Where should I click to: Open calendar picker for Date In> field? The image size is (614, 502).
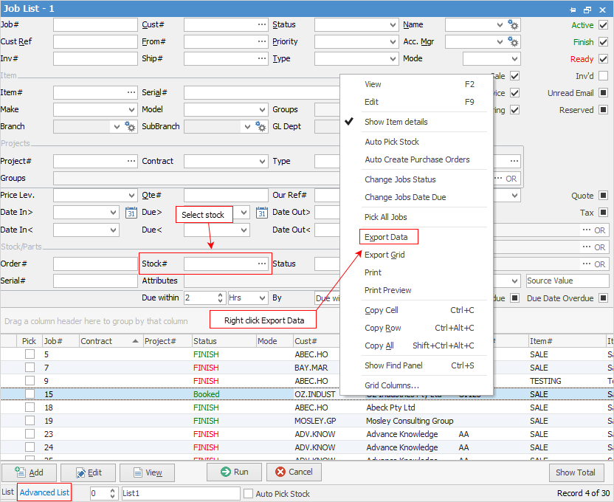point(131,213)
